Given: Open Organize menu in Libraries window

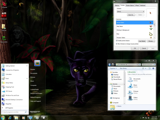Looking at the screenshot, I should tap(113, 68).
